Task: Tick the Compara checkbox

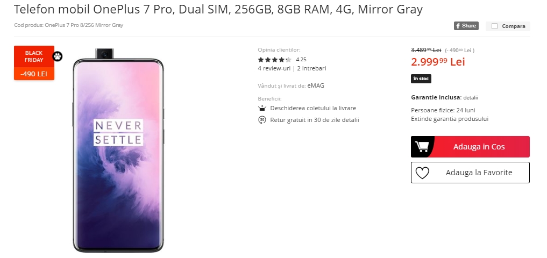Action: tap(494, 26)
